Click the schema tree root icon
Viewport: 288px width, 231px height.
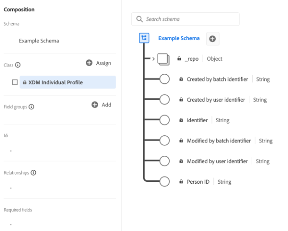pos(144,38)
